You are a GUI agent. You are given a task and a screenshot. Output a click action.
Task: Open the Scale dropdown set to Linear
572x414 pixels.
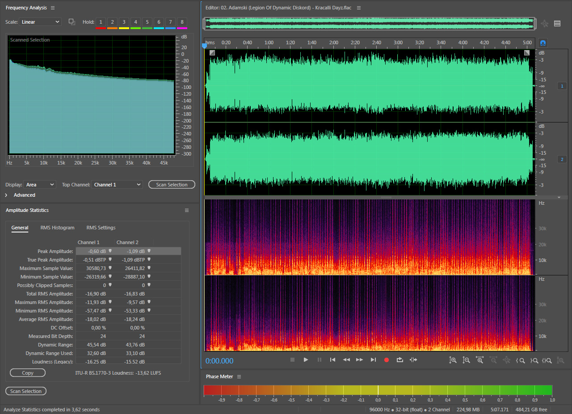[40, 22]
